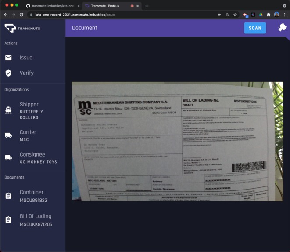Click the Actions section label
This screenshot has height=252, width=290.
point(11,43)
